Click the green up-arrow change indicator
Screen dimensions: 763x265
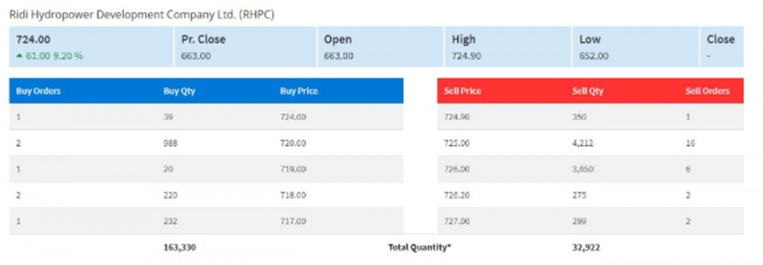pos(20,56)
